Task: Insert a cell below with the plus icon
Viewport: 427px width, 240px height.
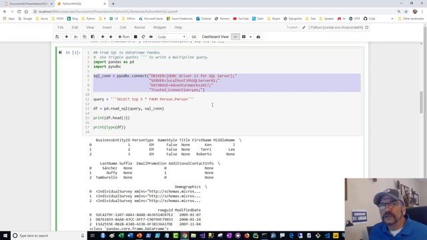Action: coord(67,37)
